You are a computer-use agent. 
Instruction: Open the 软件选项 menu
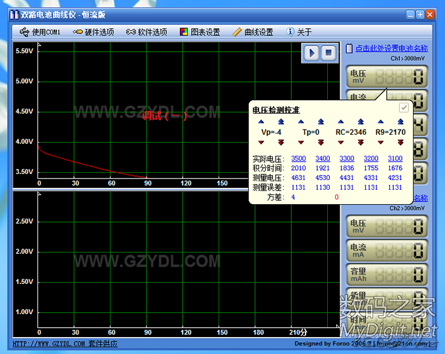coord(146,31)
